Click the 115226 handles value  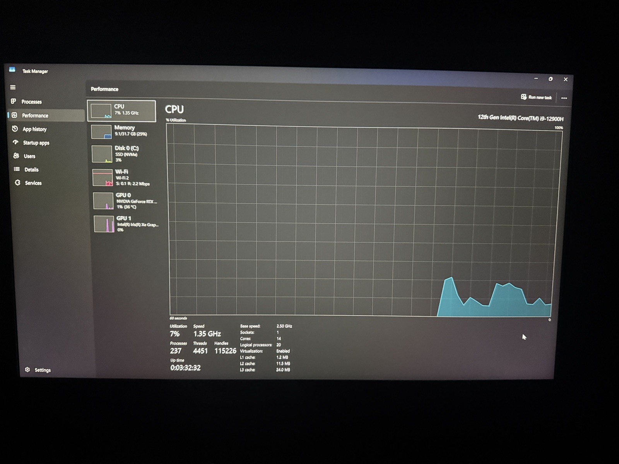coord(225,351)
